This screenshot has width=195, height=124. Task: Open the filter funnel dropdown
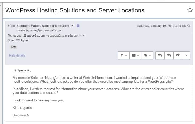coord(124,55)
